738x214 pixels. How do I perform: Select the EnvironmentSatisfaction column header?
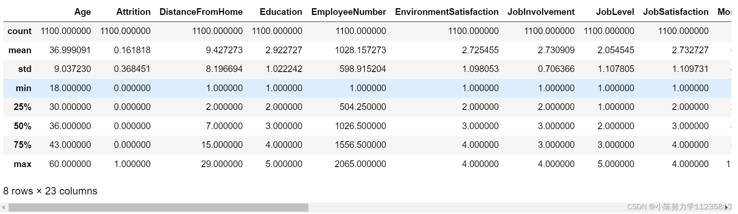pyautogui.click(x=447, y=12)
